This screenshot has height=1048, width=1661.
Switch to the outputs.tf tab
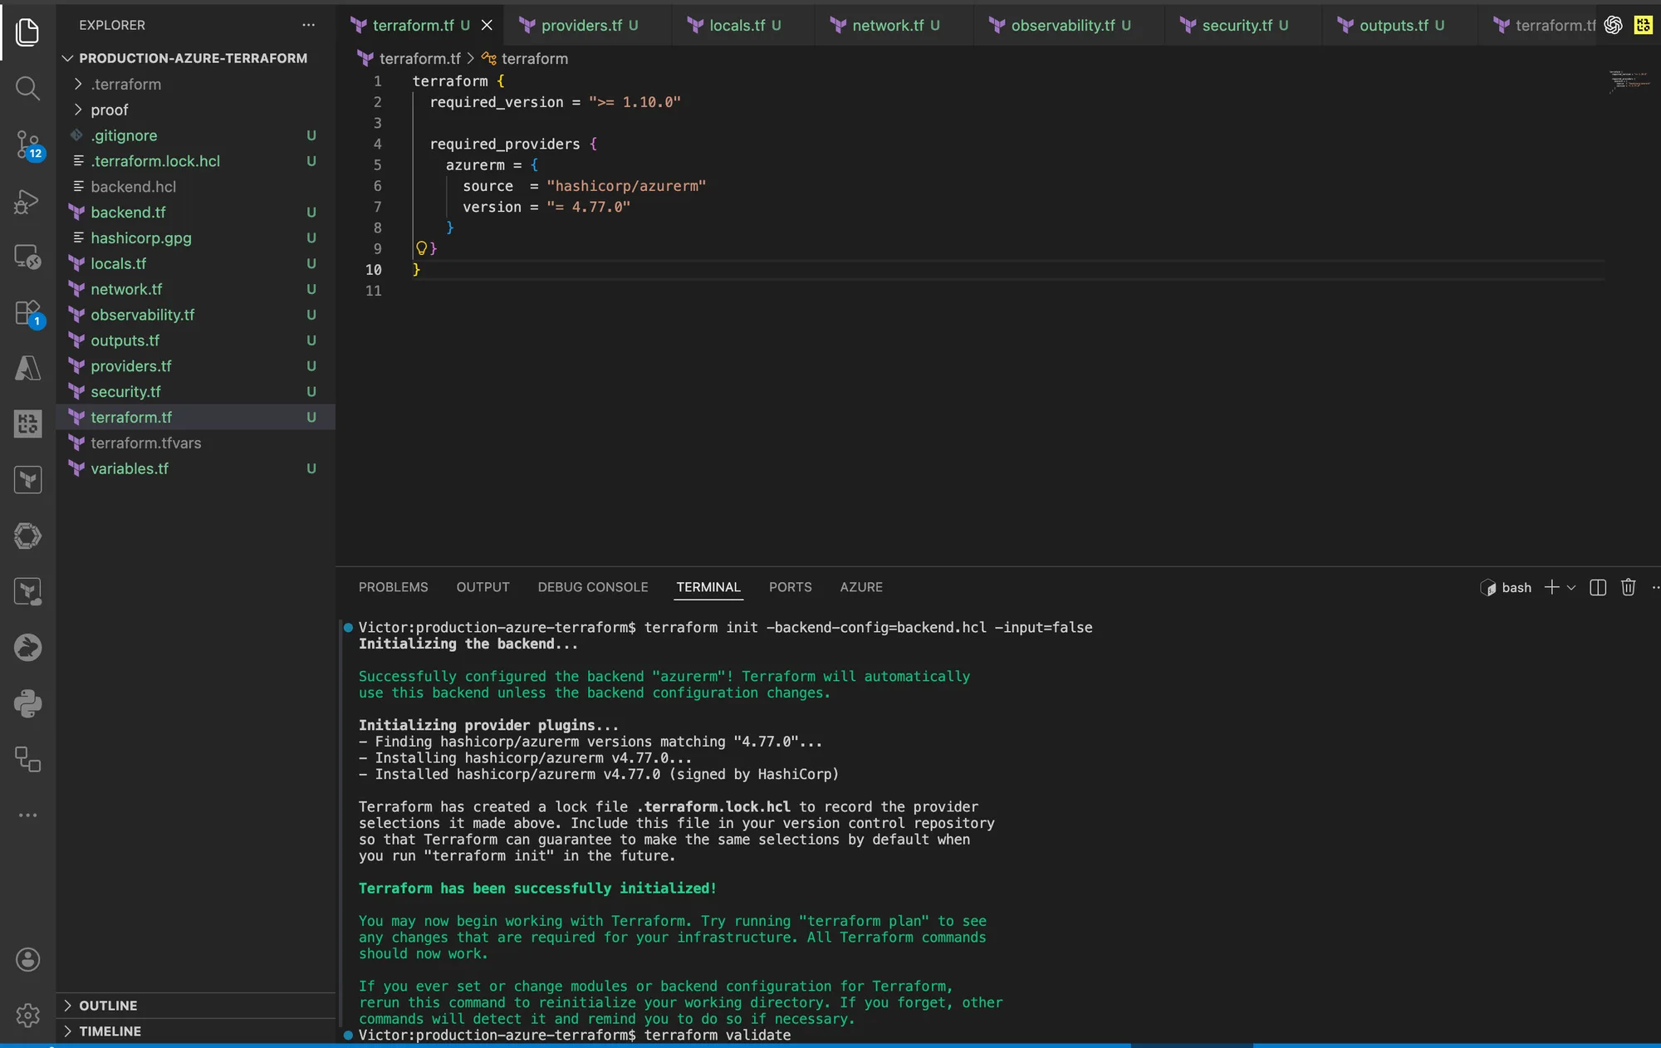coord(1401,25)
